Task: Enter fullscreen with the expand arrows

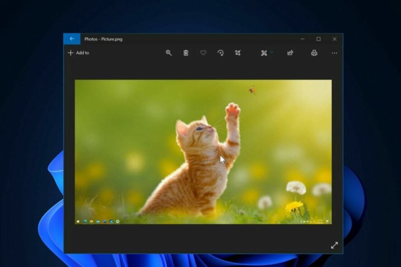Action: click(x=335, y=246)
